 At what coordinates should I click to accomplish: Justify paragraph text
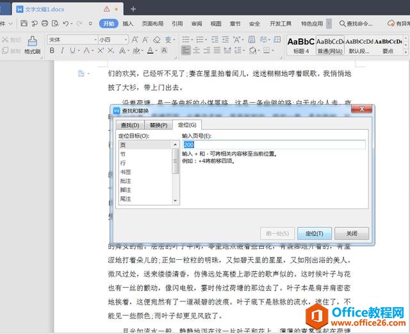pos(217,50)
